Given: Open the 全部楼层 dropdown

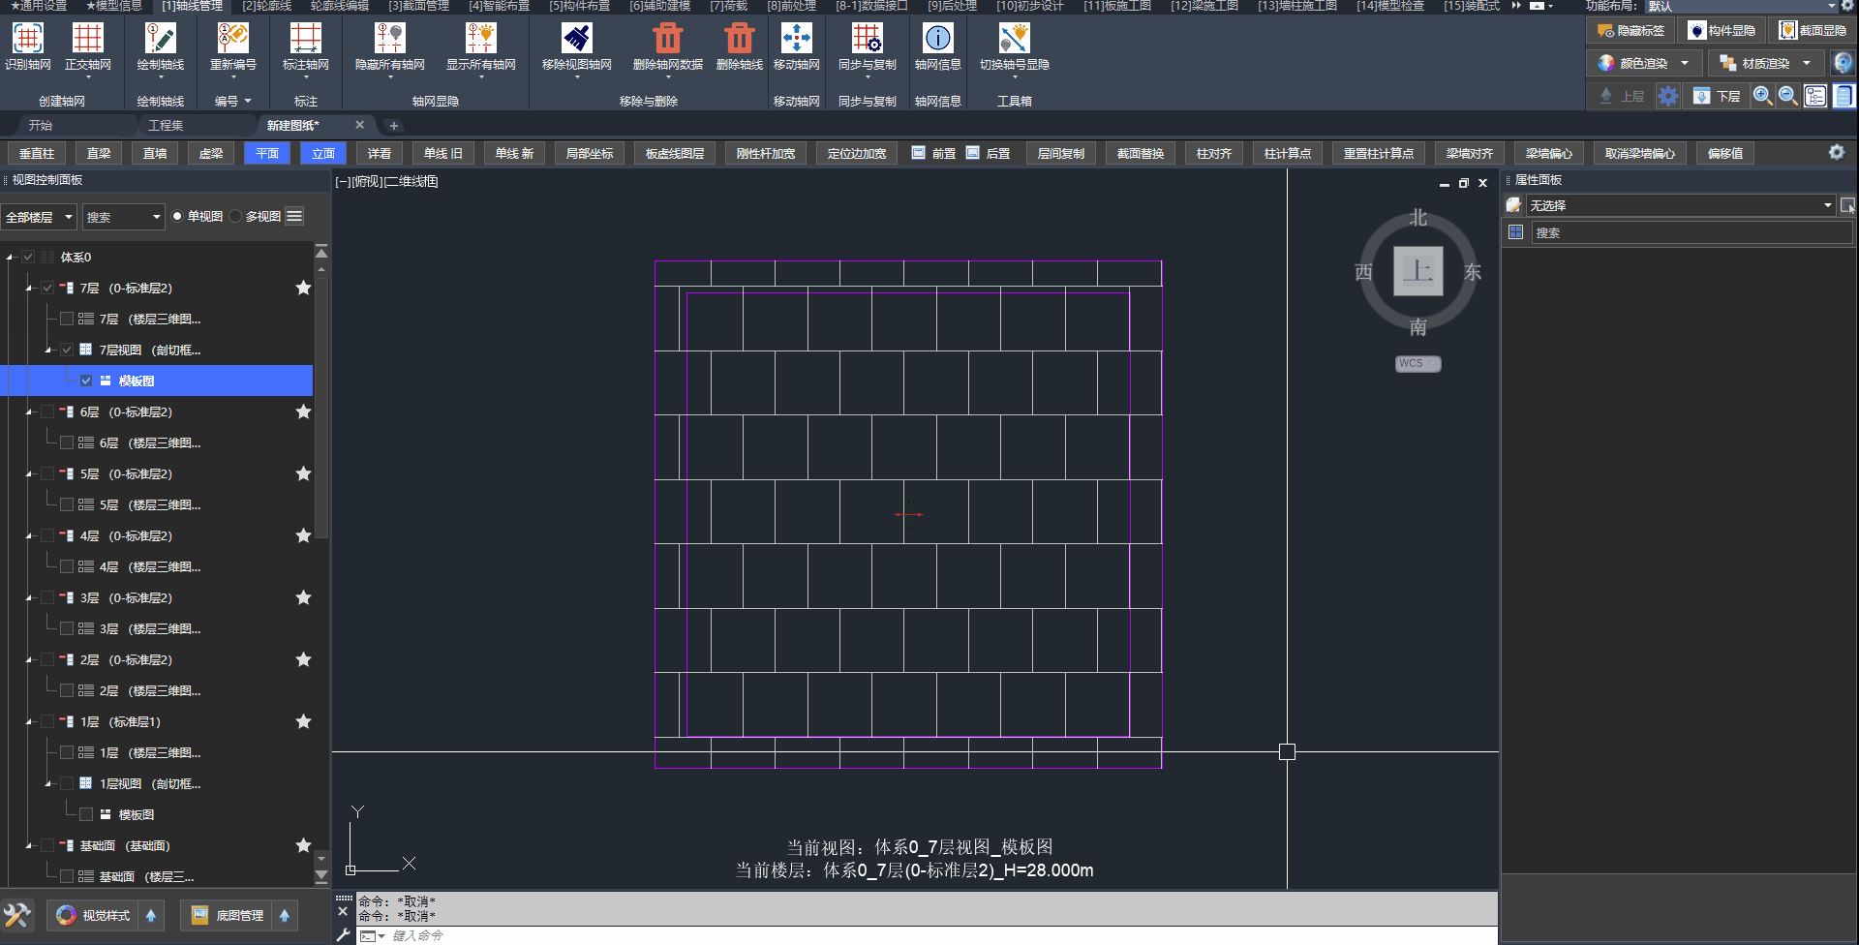Looking at the screenshot, I should tap(39, 217).
